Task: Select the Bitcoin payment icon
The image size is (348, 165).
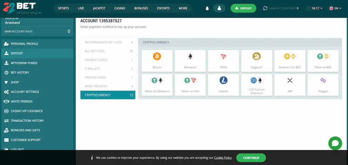Action: (x=157, y=57)
